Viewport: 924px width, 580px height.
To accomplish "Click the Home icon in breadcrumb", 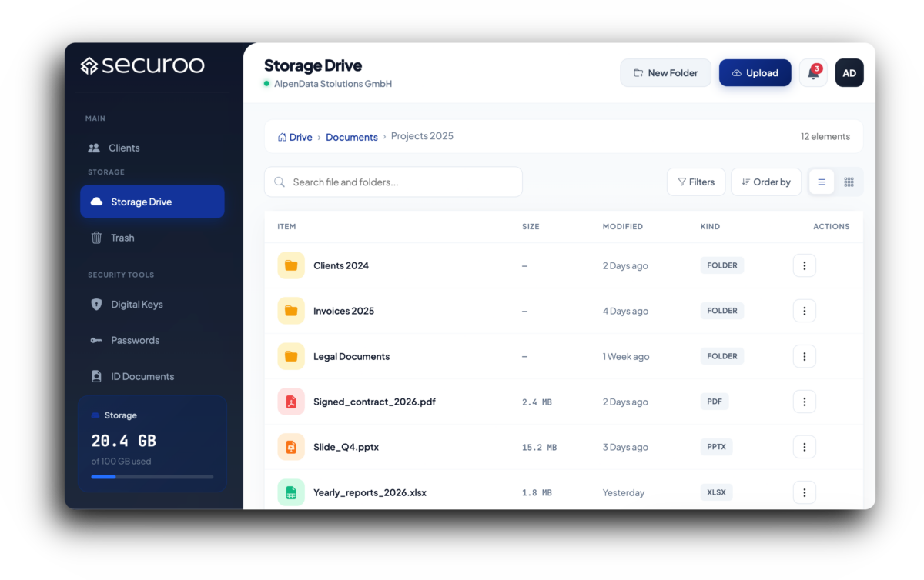I will (282, 137).
